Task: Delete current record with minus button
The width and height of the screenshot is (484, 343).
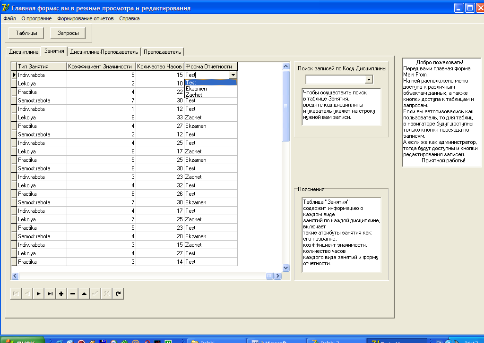Action: click(x=72, y=293)
